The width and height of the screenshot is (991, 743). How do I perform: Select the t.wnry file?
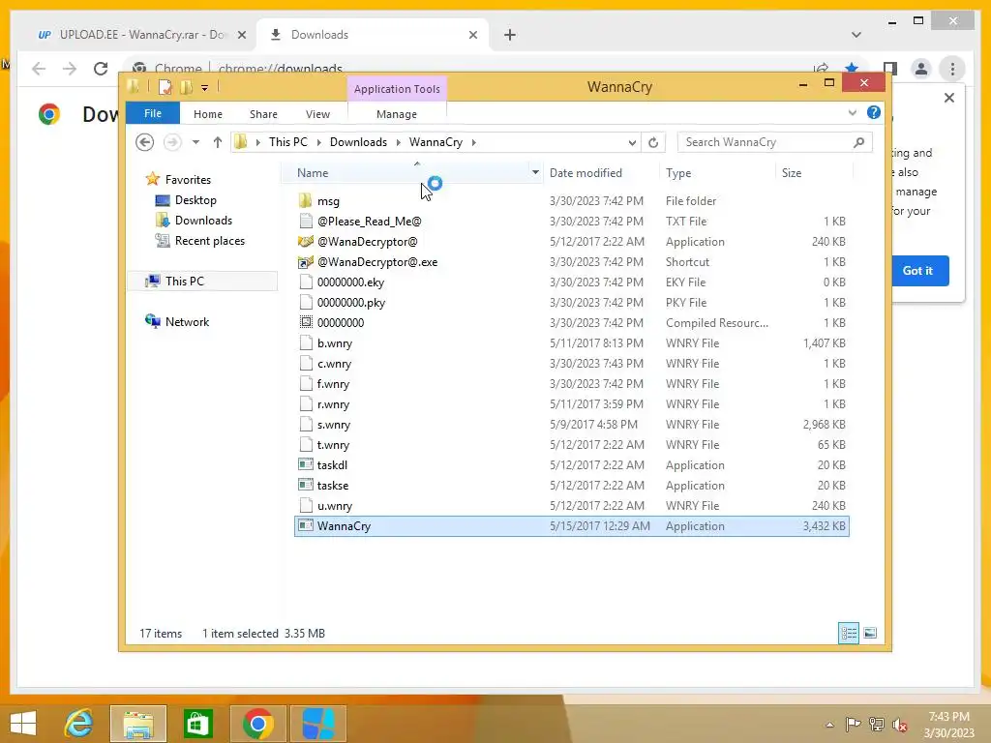point(571,445)
